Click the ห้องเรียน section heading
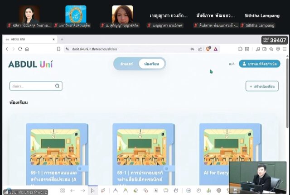The height and width of the screenshot is (195, 290). 19,102
